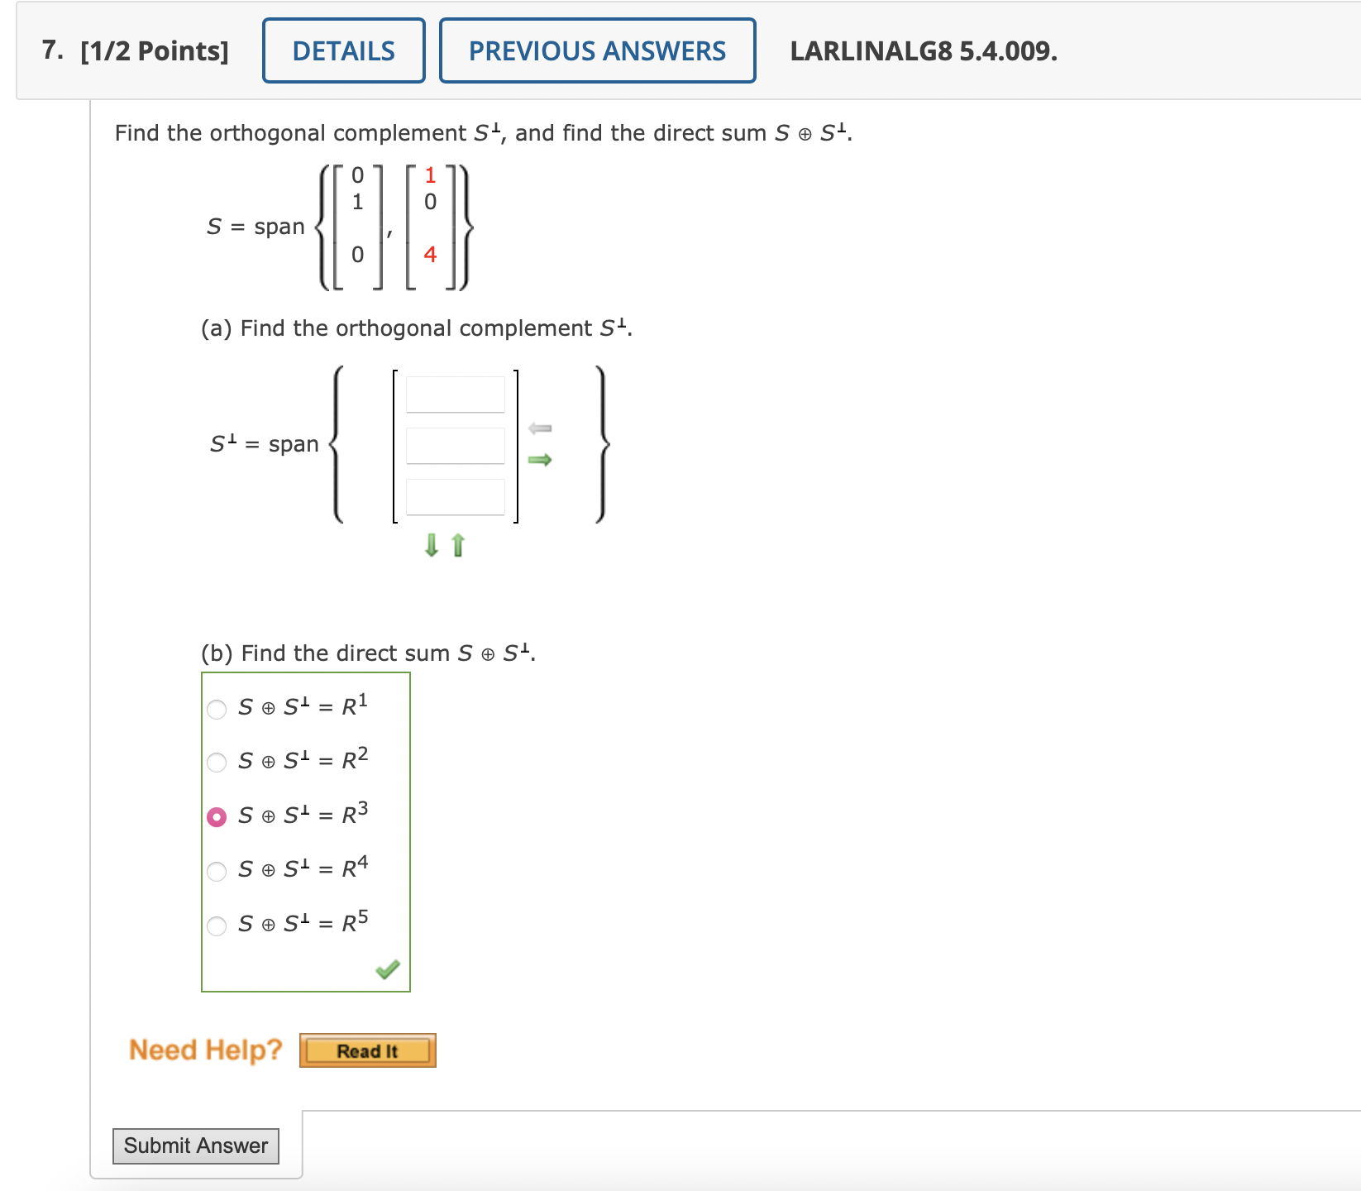The image size is (1361, 1191).
Task: Click the Submit Answer button
Action: [195, 1146]
